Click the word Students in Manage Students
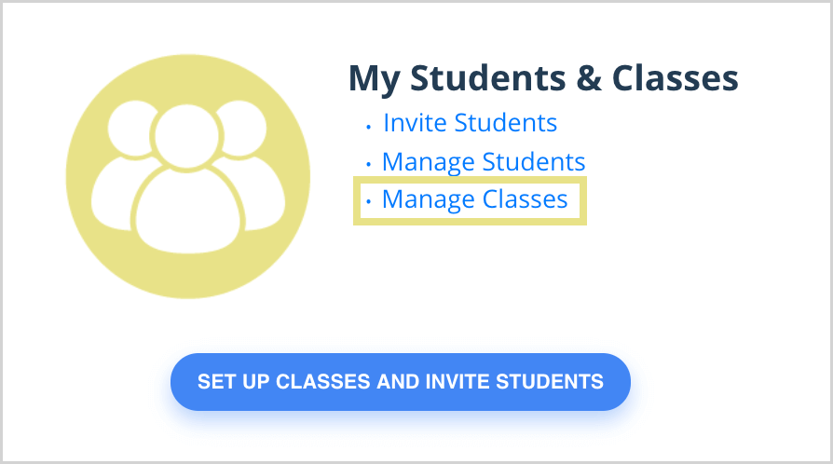 coord(533,161)
